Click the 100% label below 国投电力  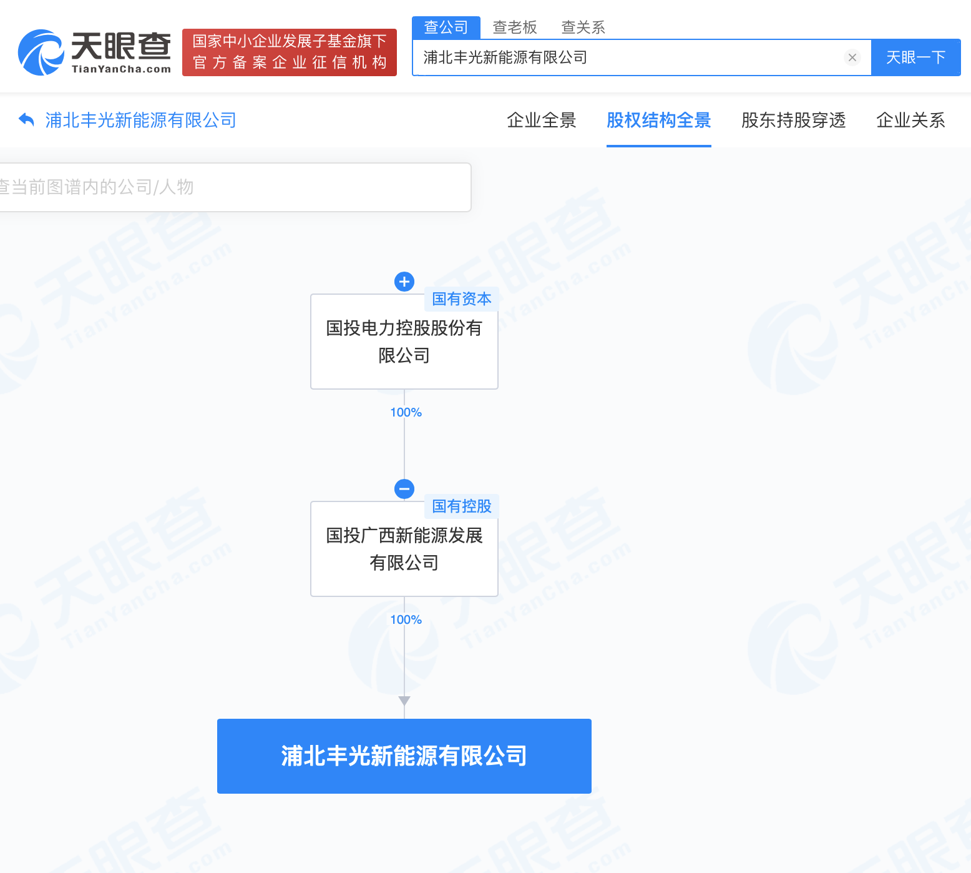pyautogui.click(x=406, y=413)
